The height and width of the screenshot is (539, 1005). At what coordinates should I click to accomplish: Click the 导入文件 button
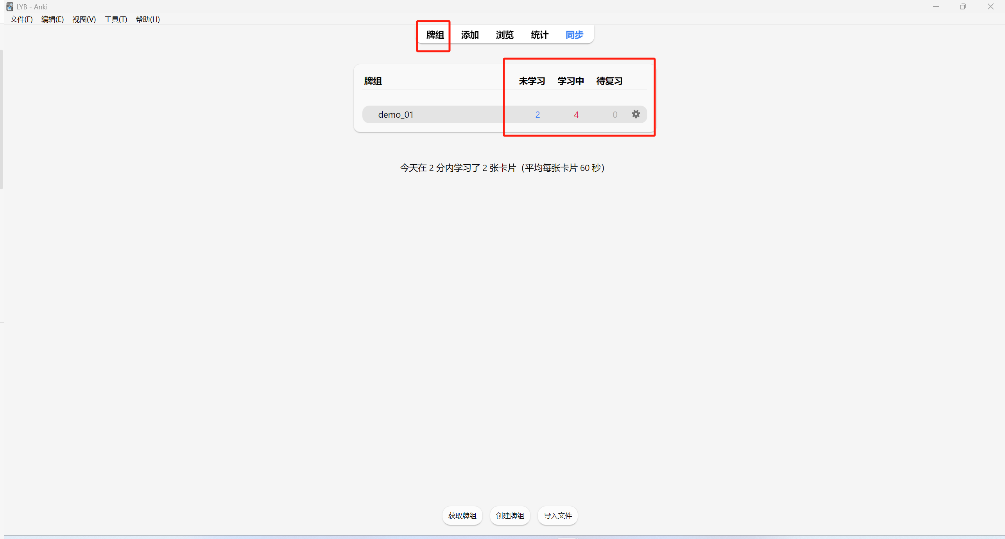tap(557, 516)
